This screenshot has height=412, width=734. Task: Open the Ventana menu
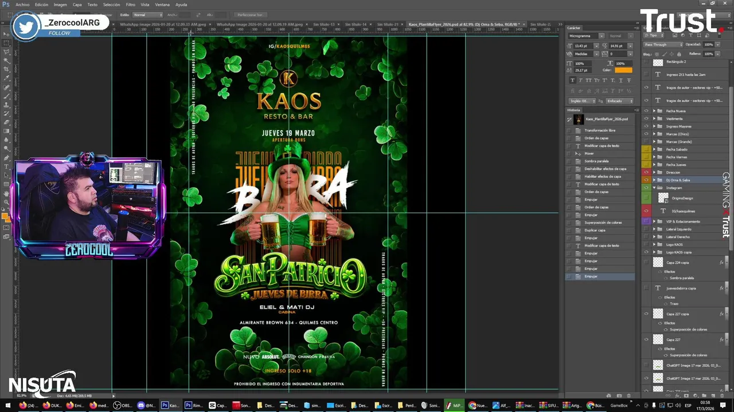click(x=162, y=5)
